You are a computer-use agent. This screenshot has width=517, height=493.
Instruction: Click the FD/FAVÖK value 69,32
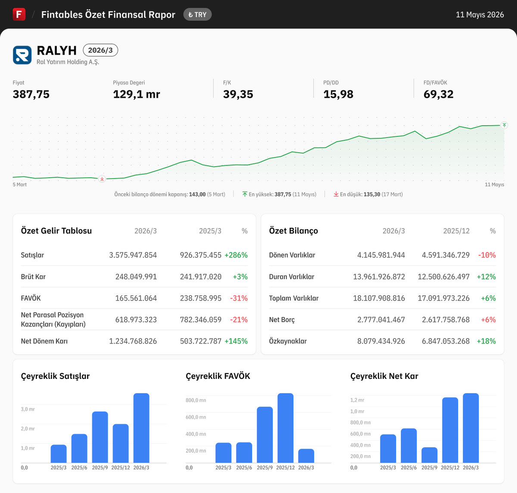click(439, 94)
